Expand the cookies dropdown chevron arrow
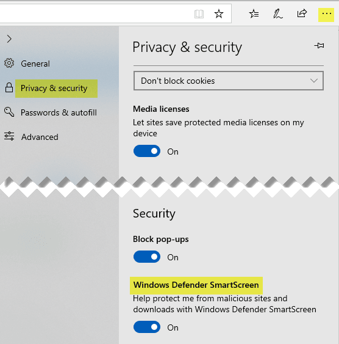The image size is (339, 344). 314,81
